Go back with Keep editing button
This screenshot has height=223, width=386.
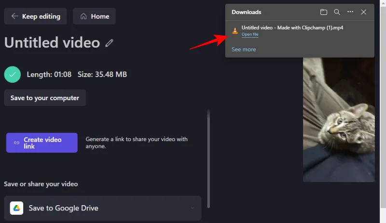pos(35,16)
